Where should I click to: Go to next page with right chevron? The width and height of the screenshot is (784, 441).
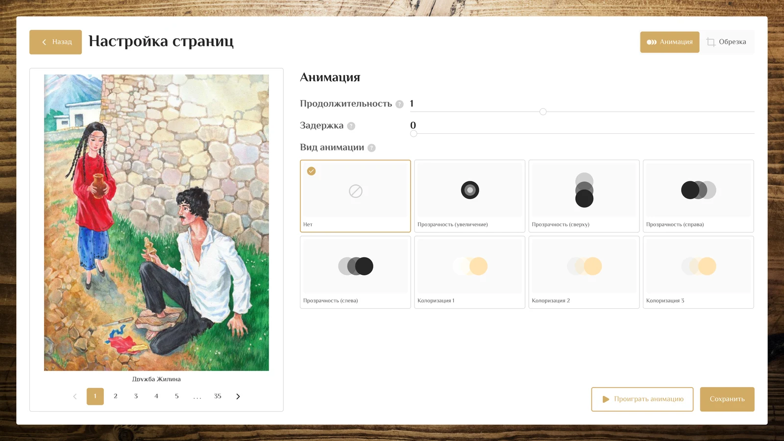pos(238,396)
